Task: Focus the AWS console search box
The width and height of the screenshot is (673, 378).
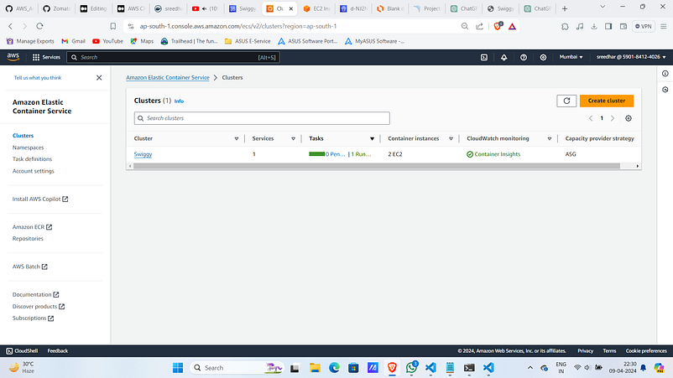Action: tap(173, 57)
